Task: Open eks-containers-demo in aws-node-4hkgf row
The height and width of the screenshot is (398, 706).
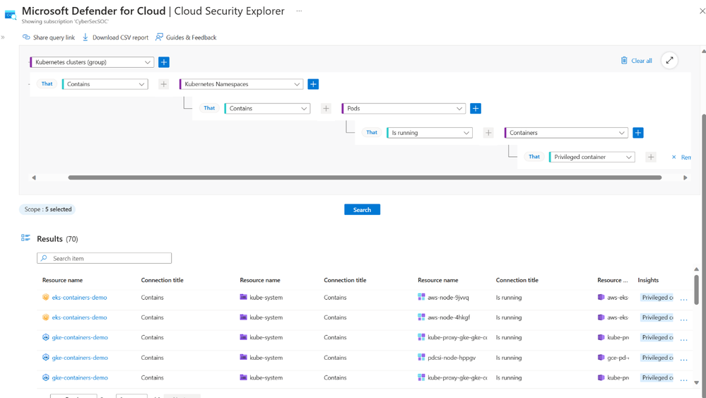Action: 79,317
